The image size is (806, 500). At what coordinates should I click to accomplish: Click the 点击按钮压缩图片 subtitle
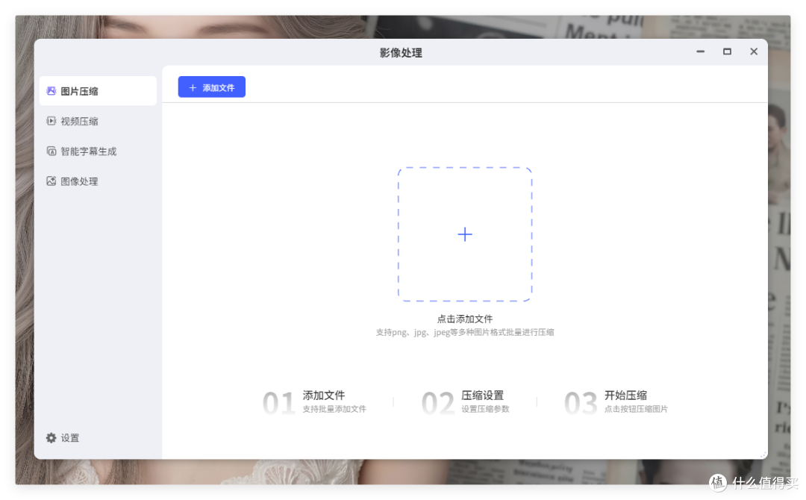click(636, 409)
